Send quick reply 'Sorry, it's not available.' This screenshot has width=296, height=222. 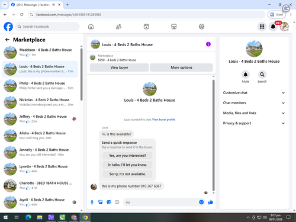[127, 174]
